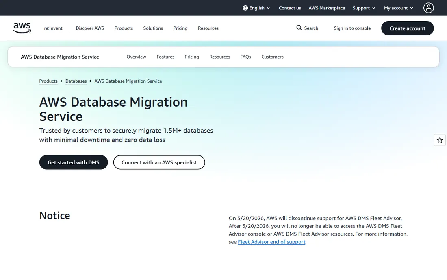Viewport: 447px width, 280px height.
Task: Select the Customers tab
Action: click(x=272, y=57)
